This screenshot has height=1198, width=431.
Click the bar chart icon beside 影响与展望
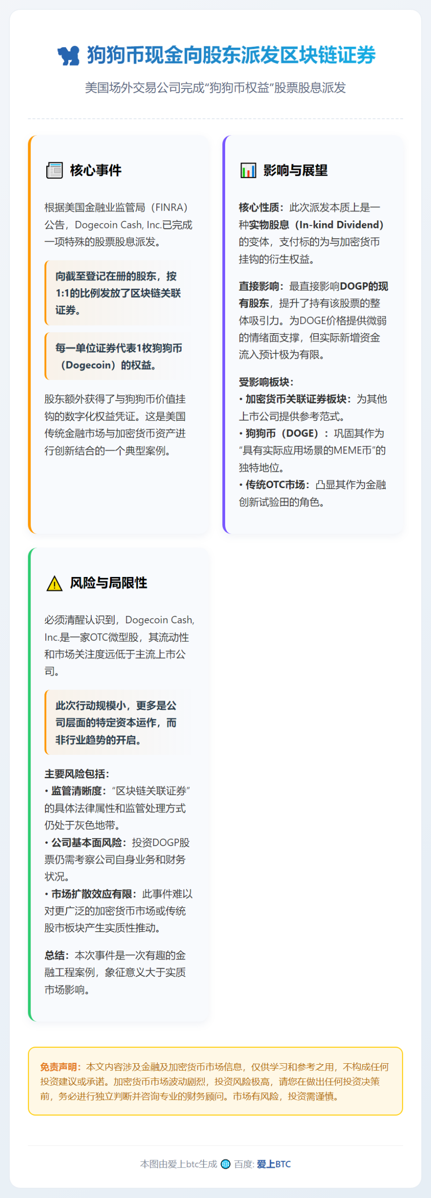pyautogui.click(x=248, y=170)
